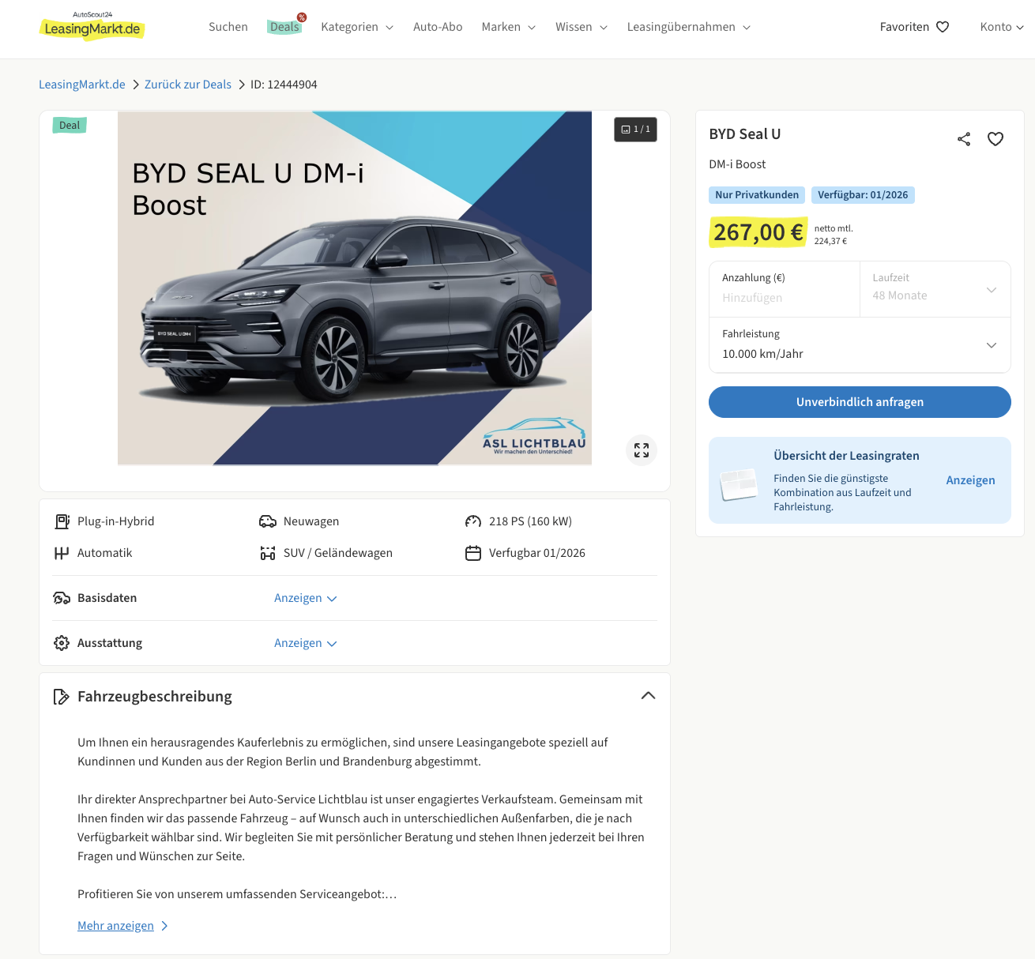This screenshot has height=959, width=1035.
Task: Enter a value in the Anzahlung field
Action: click(x=784, y=298)
